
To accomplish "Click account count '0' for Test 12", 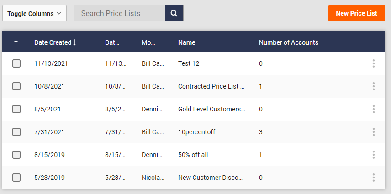I will [x=260, y=63].
